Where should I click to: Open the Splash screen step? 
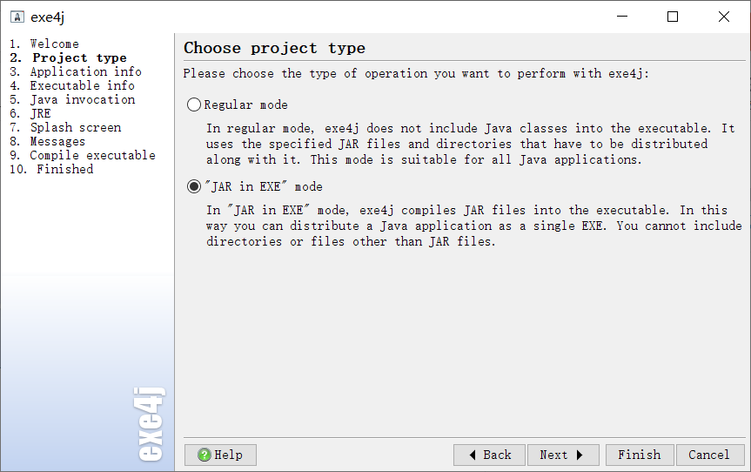[65, 127]
